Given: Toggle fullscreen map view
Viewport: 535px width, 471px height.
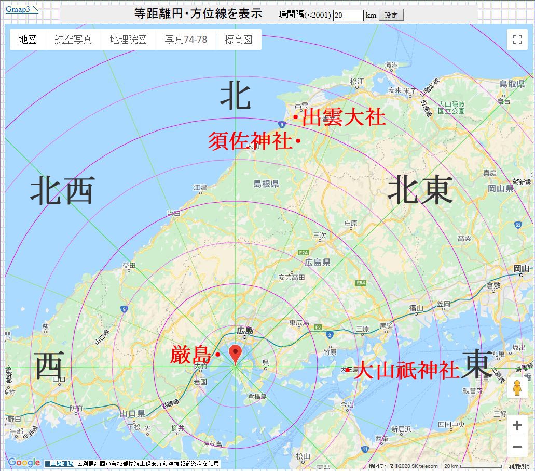Looking at the screenshot, I should [517, 40].
